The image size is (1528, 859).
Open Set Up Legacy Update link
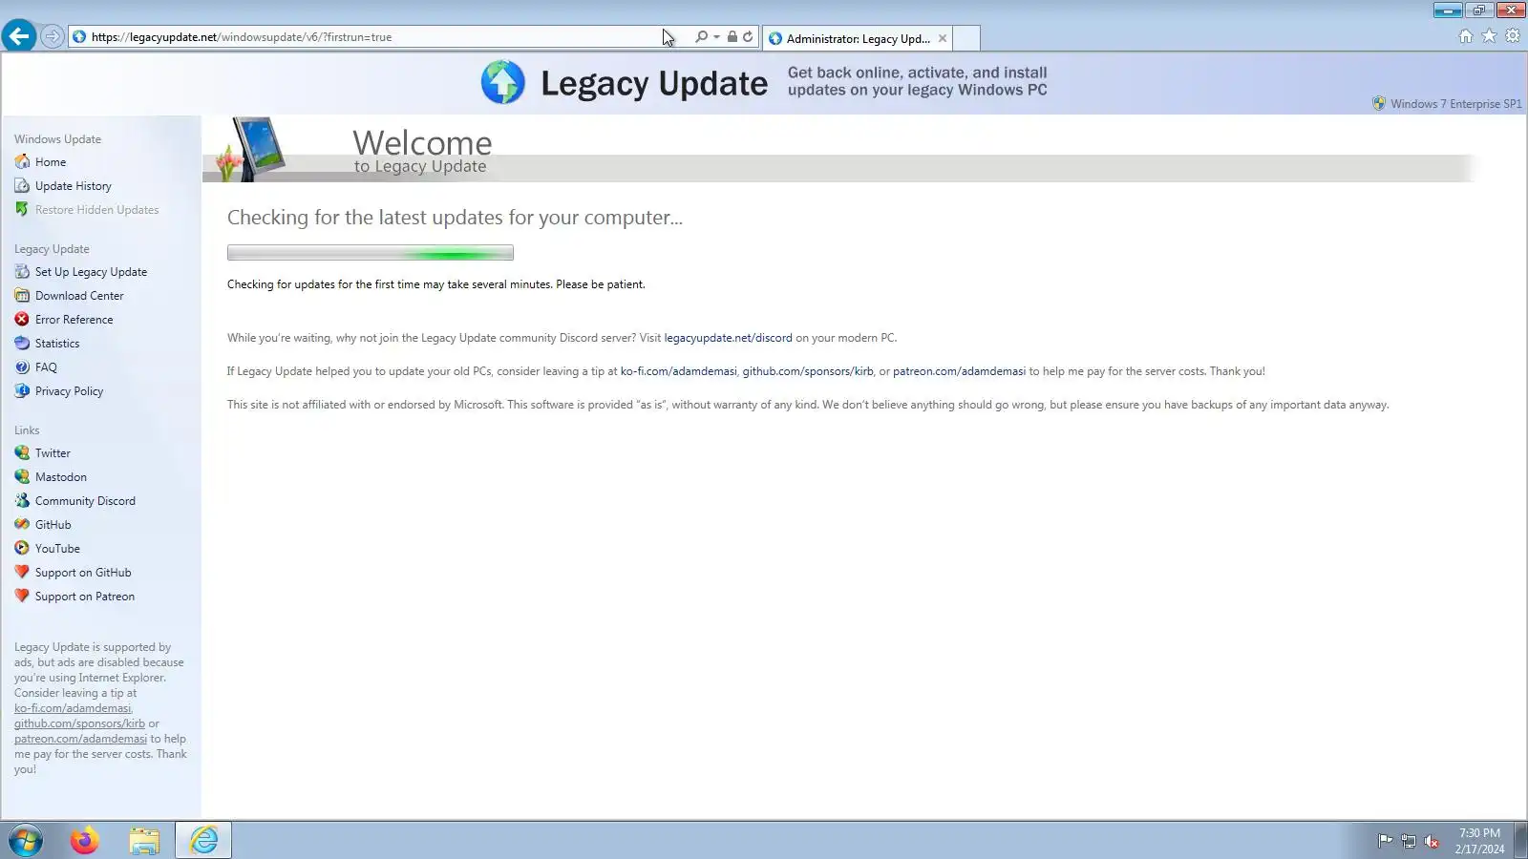91,271
